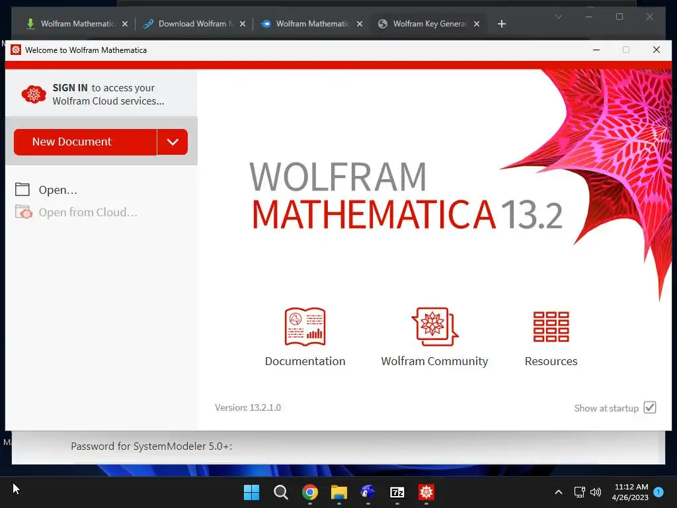Close the third Wolfram Mathematica browser tab
Image resolution: width=677 pixels, height=508 pixels.
pos(360,24)
